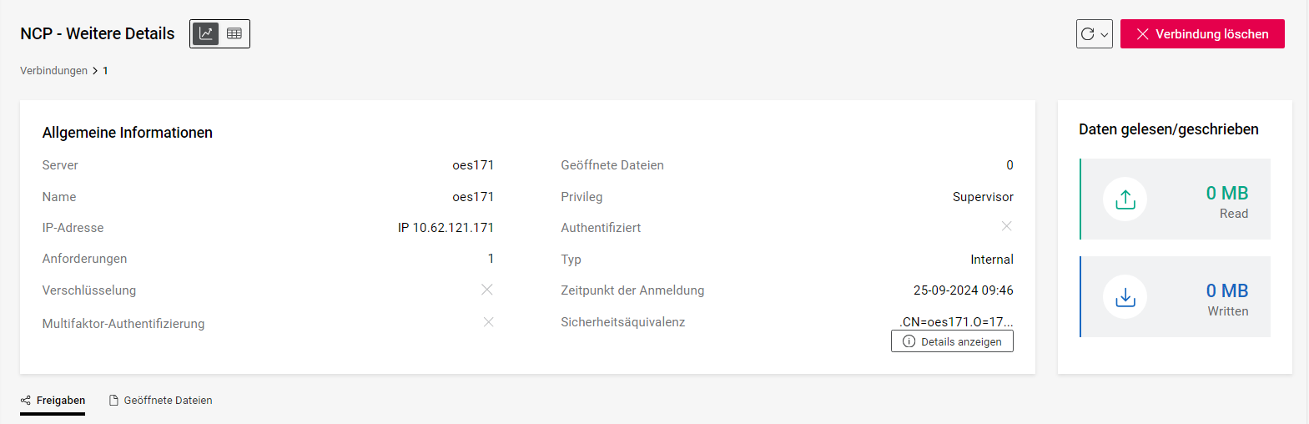The height and width of the screenshot is (424, 1309).
Task: Click the Verbindung löschen button
Action: pyautogui.click(x=1201, y=34)
